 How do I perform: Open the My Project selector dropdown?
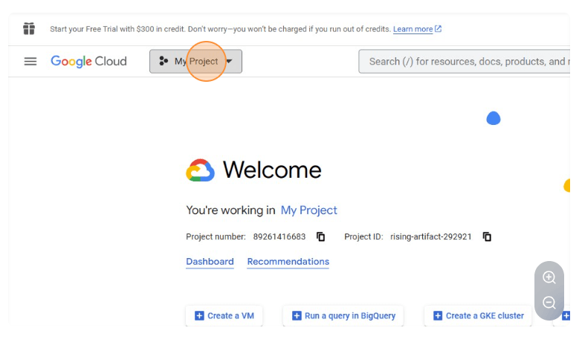[x=195, y=61]
